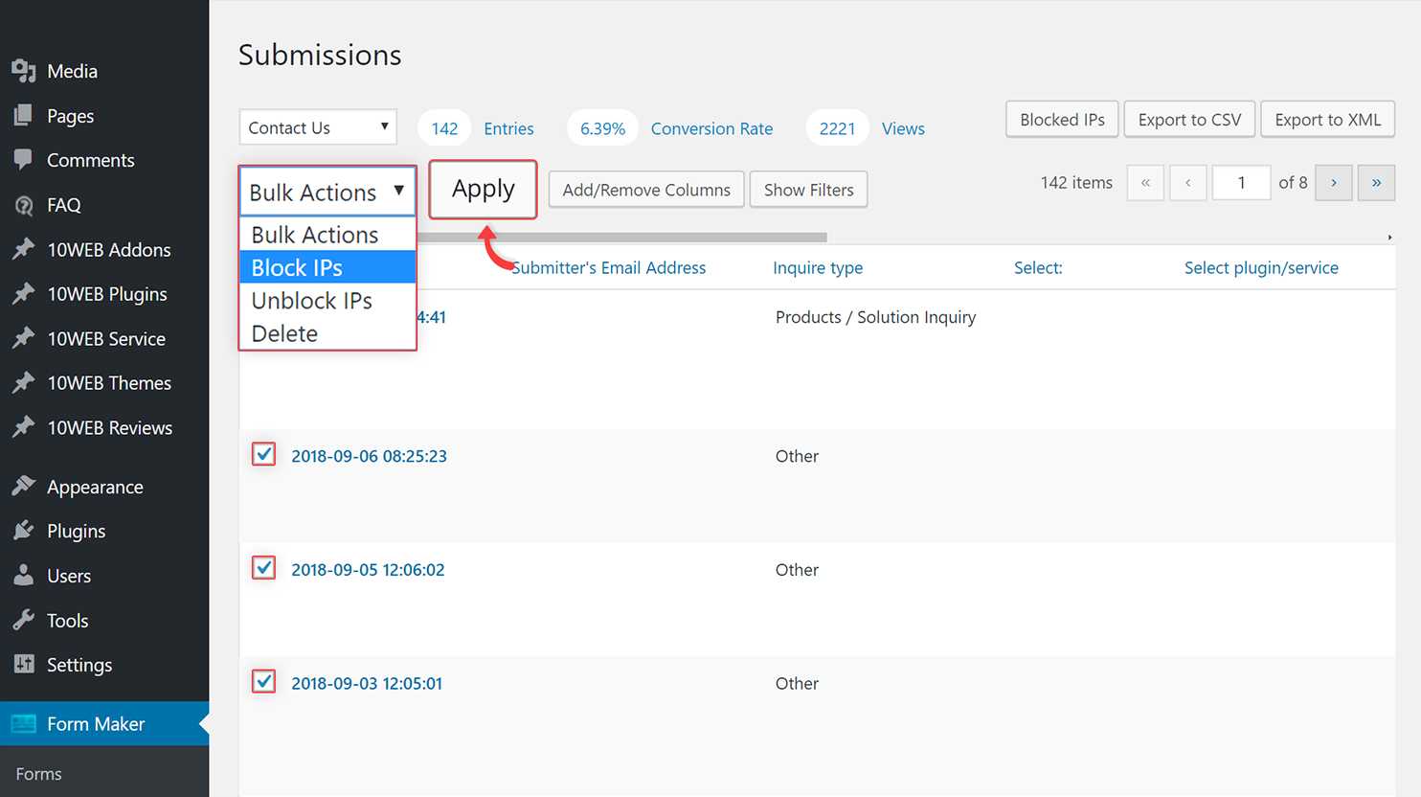The width and height of the screenshot is (1421, 797).
Task: Open the Contact Us form dropdown
Action: pyautogui.click(x=318, y=127)
